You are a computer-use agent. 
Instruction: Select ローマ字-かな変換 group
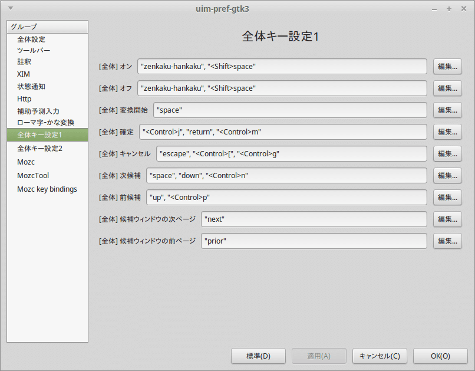coord(47,123)
